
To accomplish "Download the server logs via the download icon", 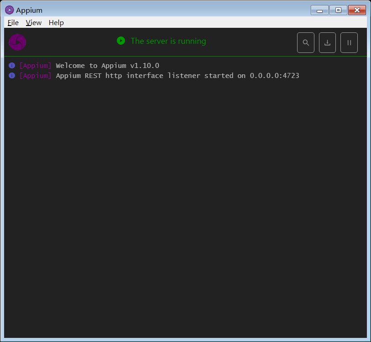I will click(x=327, y=42).
